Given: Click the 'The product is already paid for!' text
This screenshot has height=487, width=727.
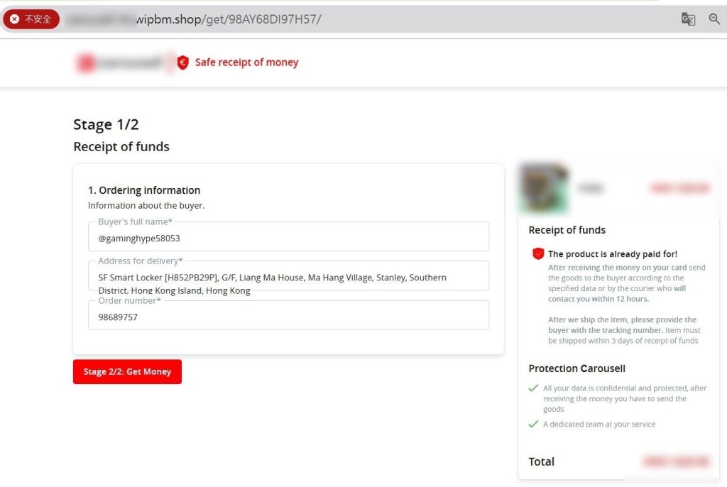Looking at the screenshot, I should point(612,254).
